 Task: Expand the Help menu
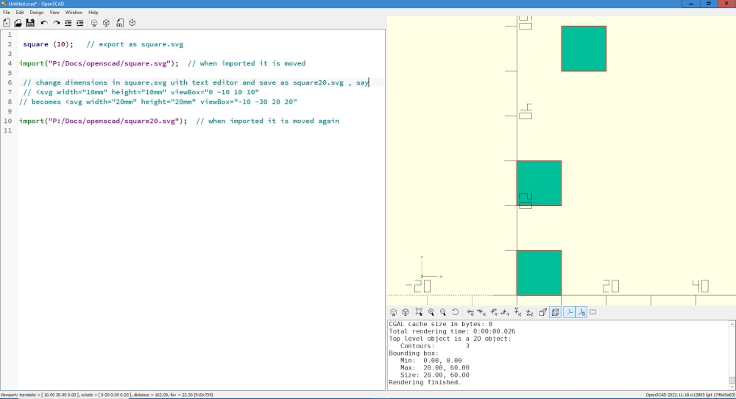tap(93, 13)
